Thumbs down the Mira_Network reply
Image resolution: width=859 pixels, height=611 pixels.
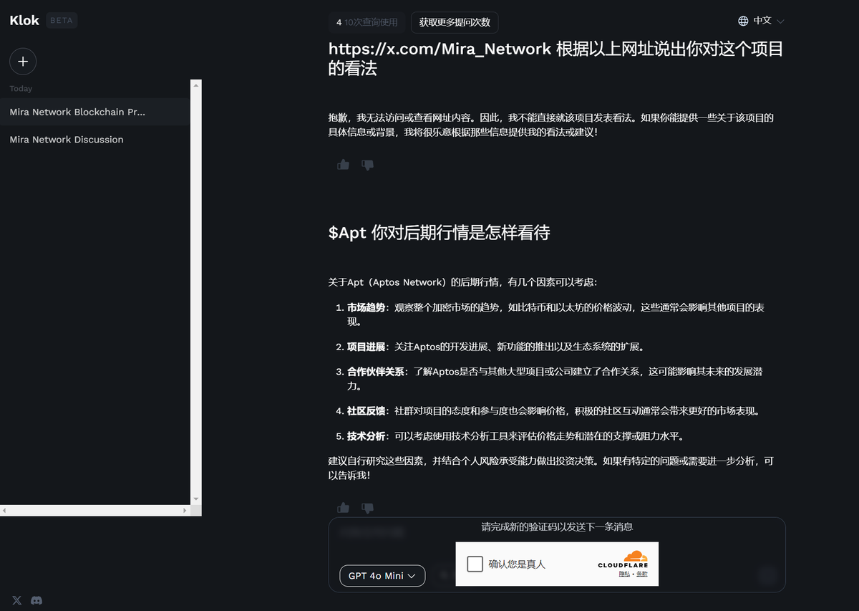tap(368, 165)
